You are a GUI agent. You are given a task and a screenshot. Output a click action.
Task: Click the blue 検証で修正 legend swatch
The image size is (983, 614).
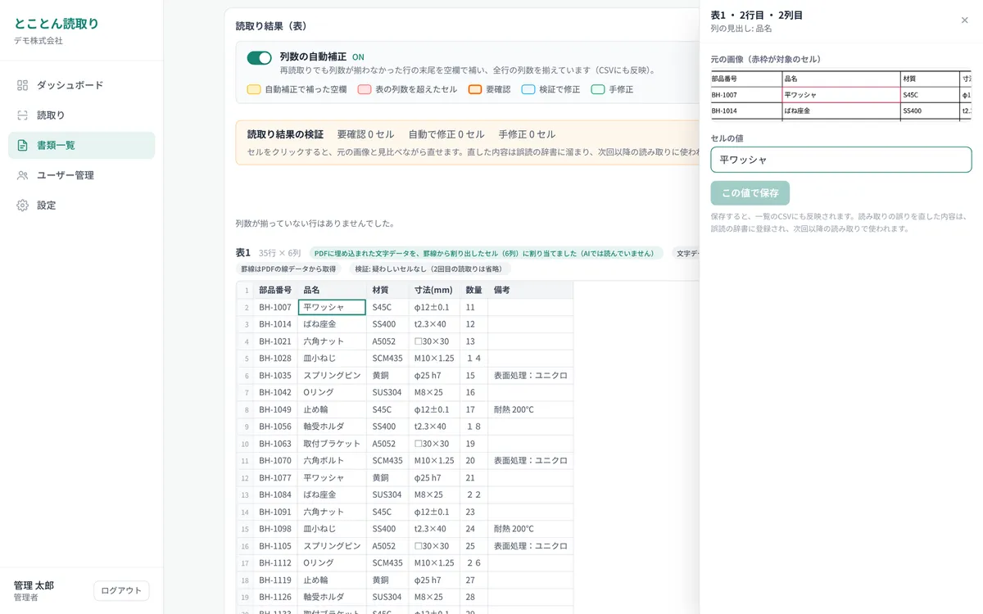click(528, 89)
